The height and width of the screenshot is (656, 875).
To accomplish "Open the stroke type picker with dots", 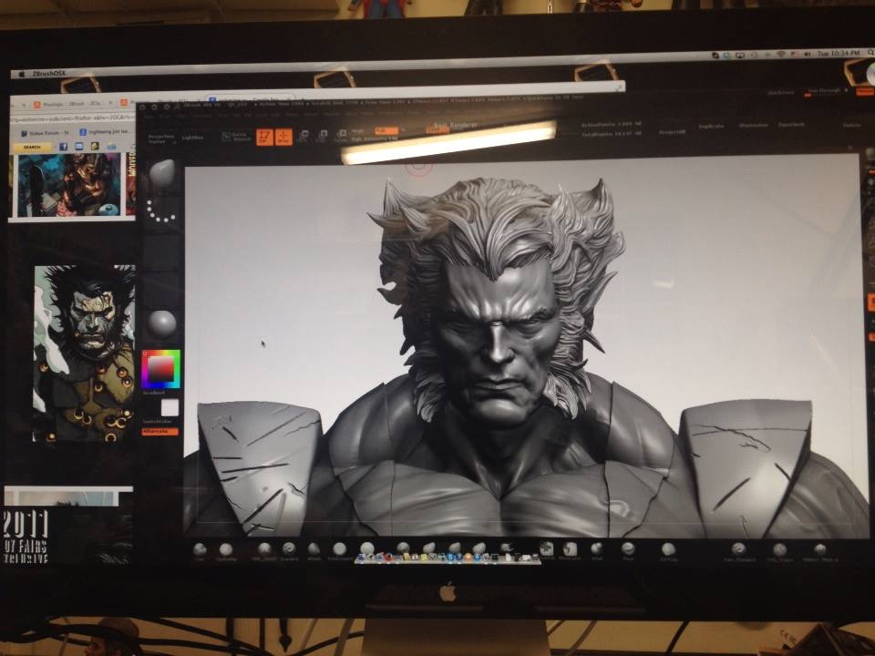I will (161, 212).
